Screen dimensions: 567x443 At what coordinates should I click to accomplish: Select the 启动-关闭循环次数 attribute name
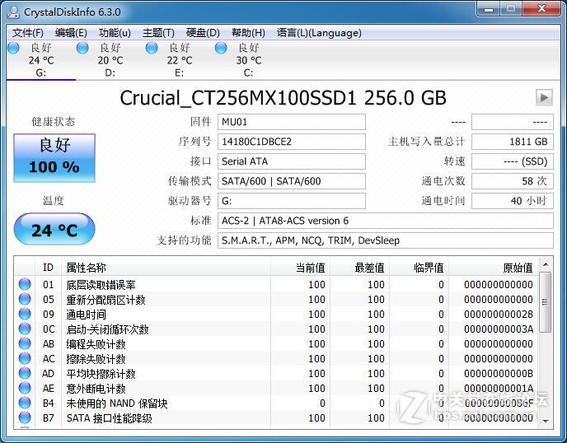[x=107, y=329]
